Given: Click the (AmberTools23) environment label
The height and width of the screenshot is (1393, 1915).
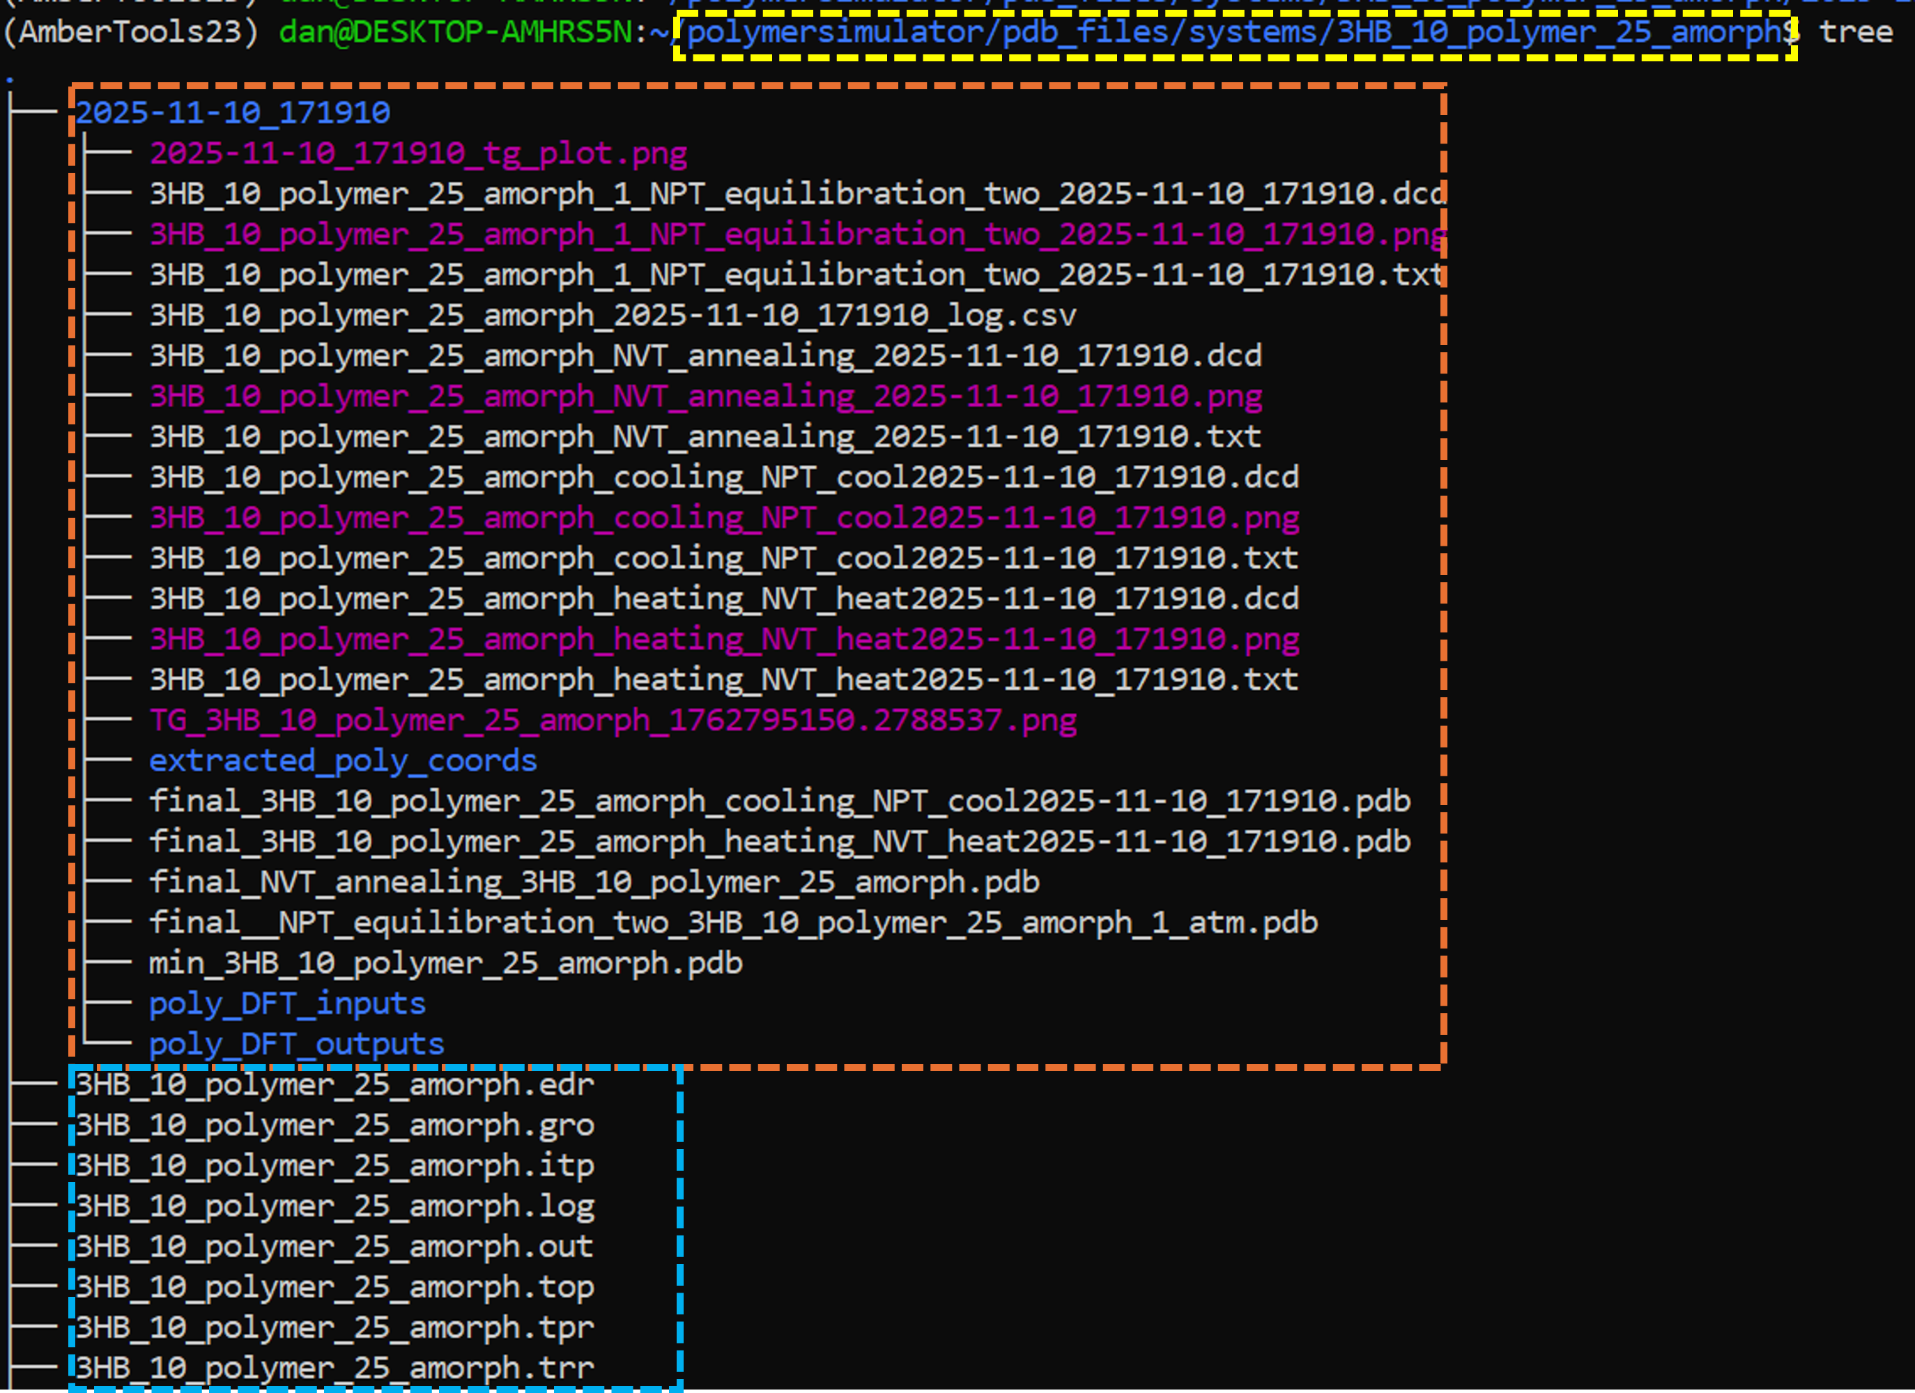Looking at the screenshot, I should tap(131, 33).
